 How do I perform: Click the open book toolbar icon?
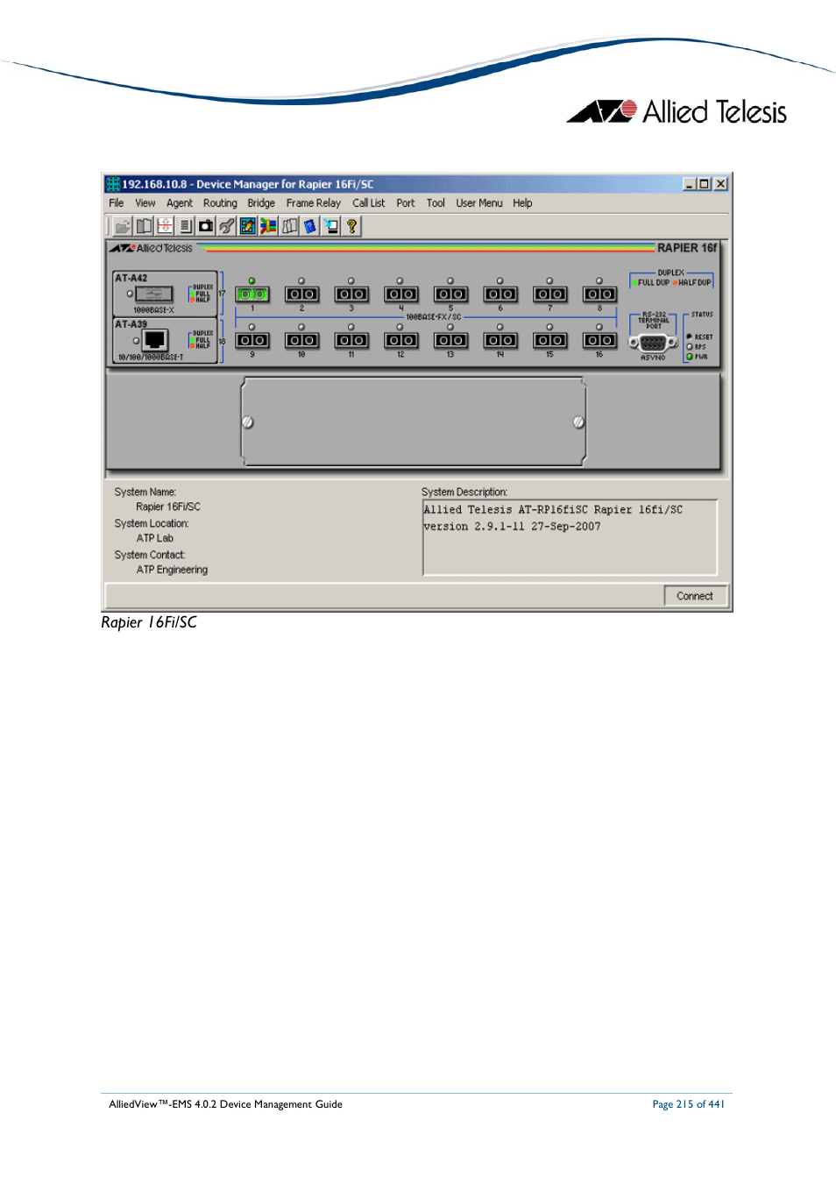[144, 226]
